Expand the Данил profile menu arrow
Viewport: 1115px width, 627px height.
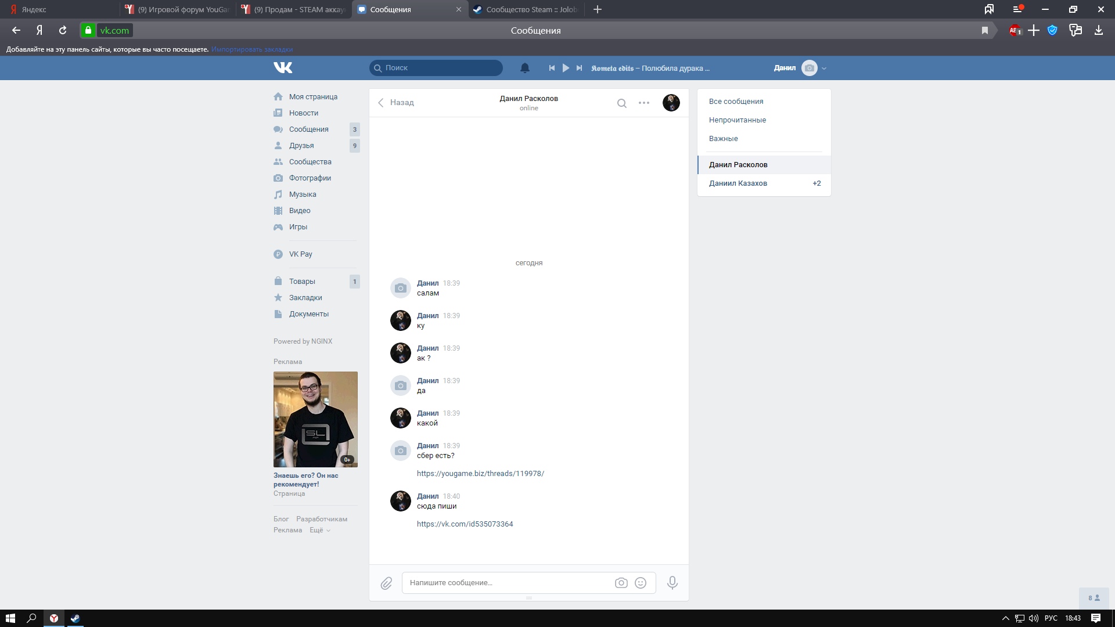[824, 69]
